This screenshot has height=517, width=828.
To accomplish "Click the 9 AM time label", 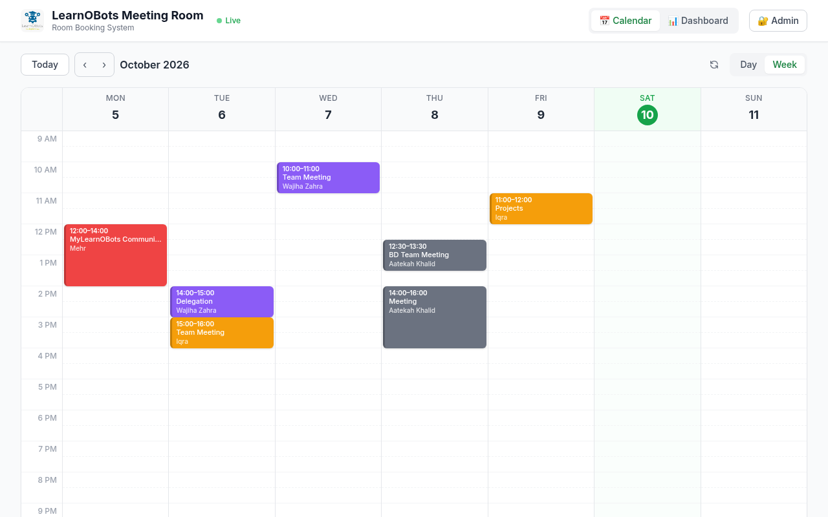I will click(x=47, y=139).
